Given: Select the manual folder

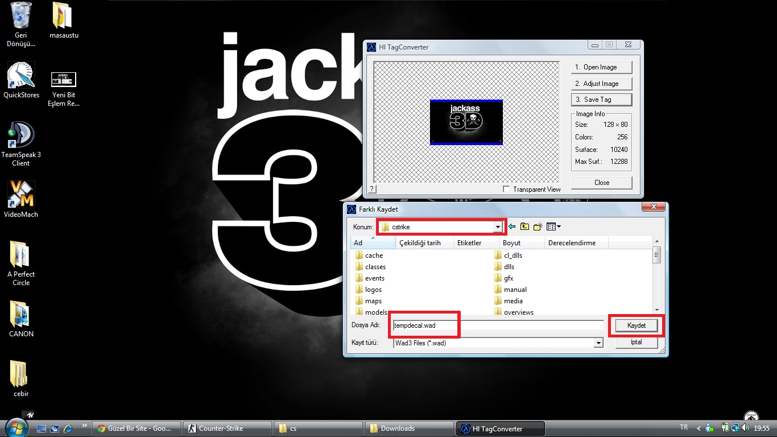Looking at the screenshot, I should (x=510, y=290).
